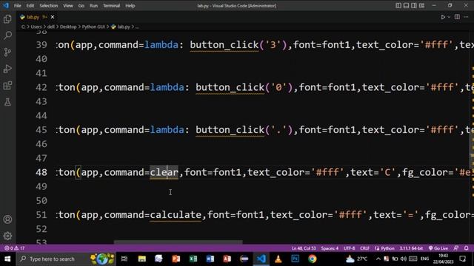This screenshot has height=266, width=474.
Task: Open the Run and Debug view
Action: click(7, 69)
